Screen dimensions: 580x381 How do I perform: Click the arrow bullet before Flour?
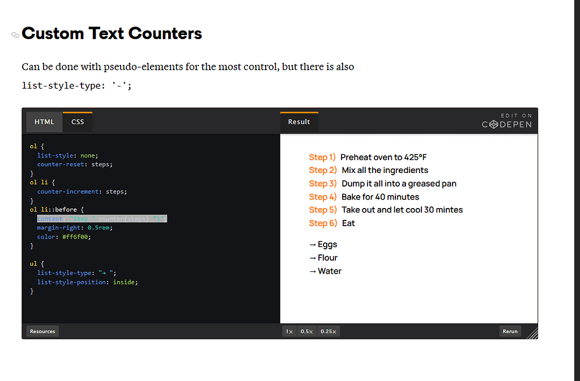pos(313,257)
